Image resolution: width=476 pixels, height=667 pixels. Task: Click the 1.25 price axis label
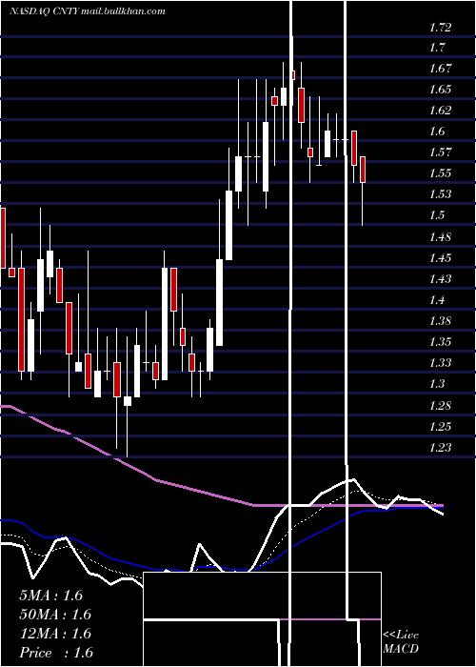(440, 426)
